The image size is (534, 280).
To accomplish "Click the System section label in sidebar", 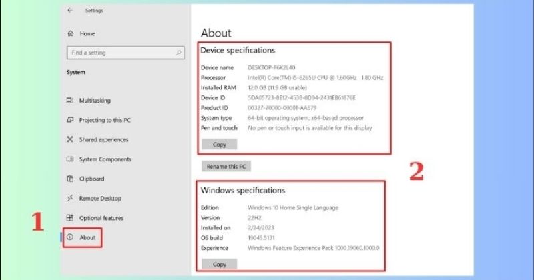I will pyautogui.click(x=76, y=72).
